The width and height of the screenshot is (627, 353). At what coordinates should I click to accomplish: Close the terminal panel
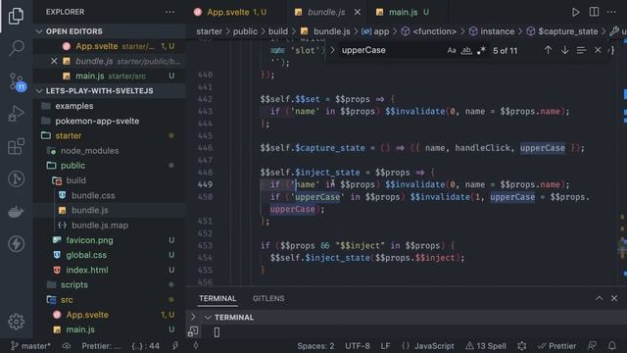pos(614,298)
